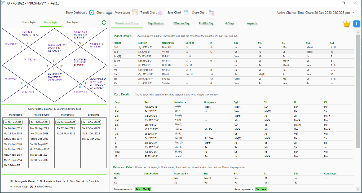This screenshot has width=362, height=193.
Task: Click the right panel vertical scrollbar thumb
Action: point(358,91)
